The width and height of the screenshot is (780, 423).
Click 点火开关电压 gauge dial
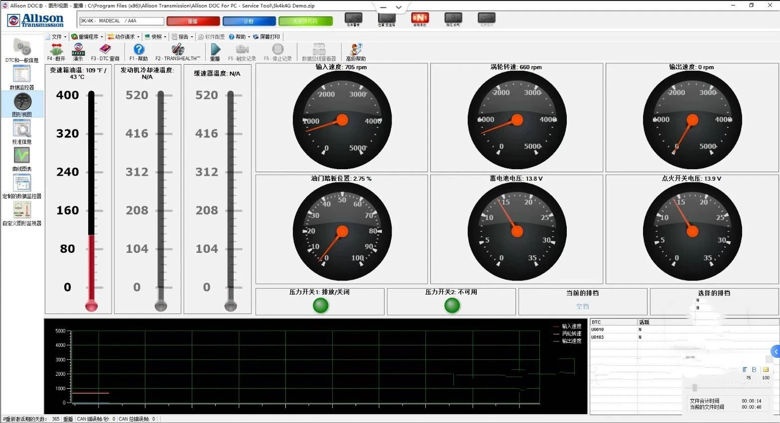[692, 231]
